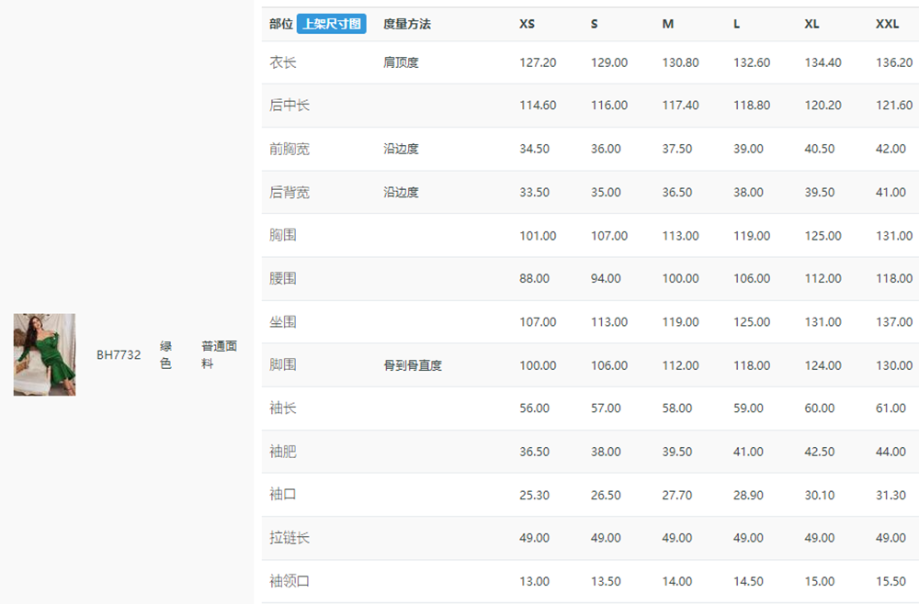919x604 pixels.
Task: Click the S size column header
Action: click(x=595, y=24)
